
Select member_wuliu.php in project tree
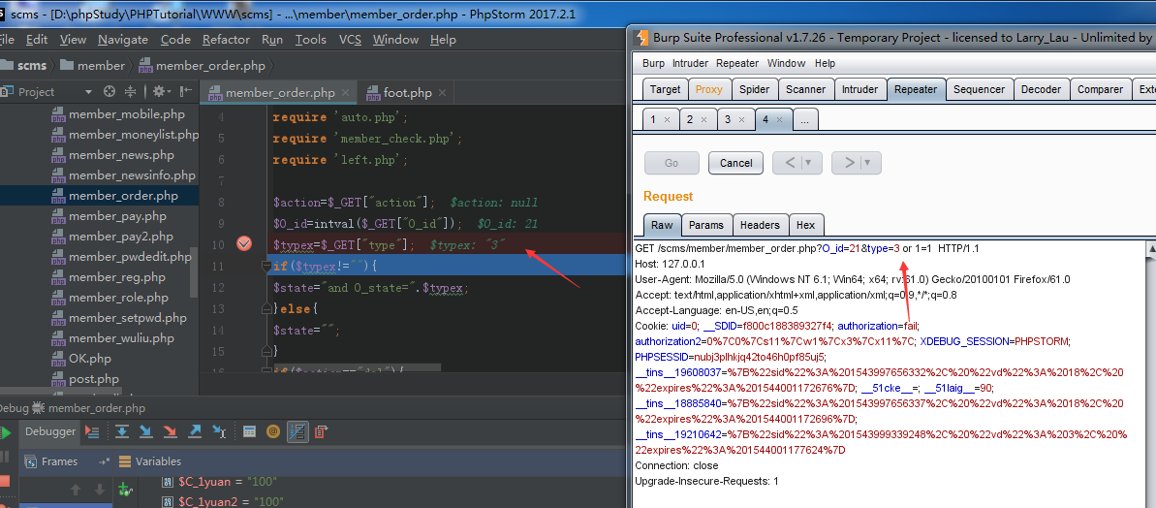(122, 338)
